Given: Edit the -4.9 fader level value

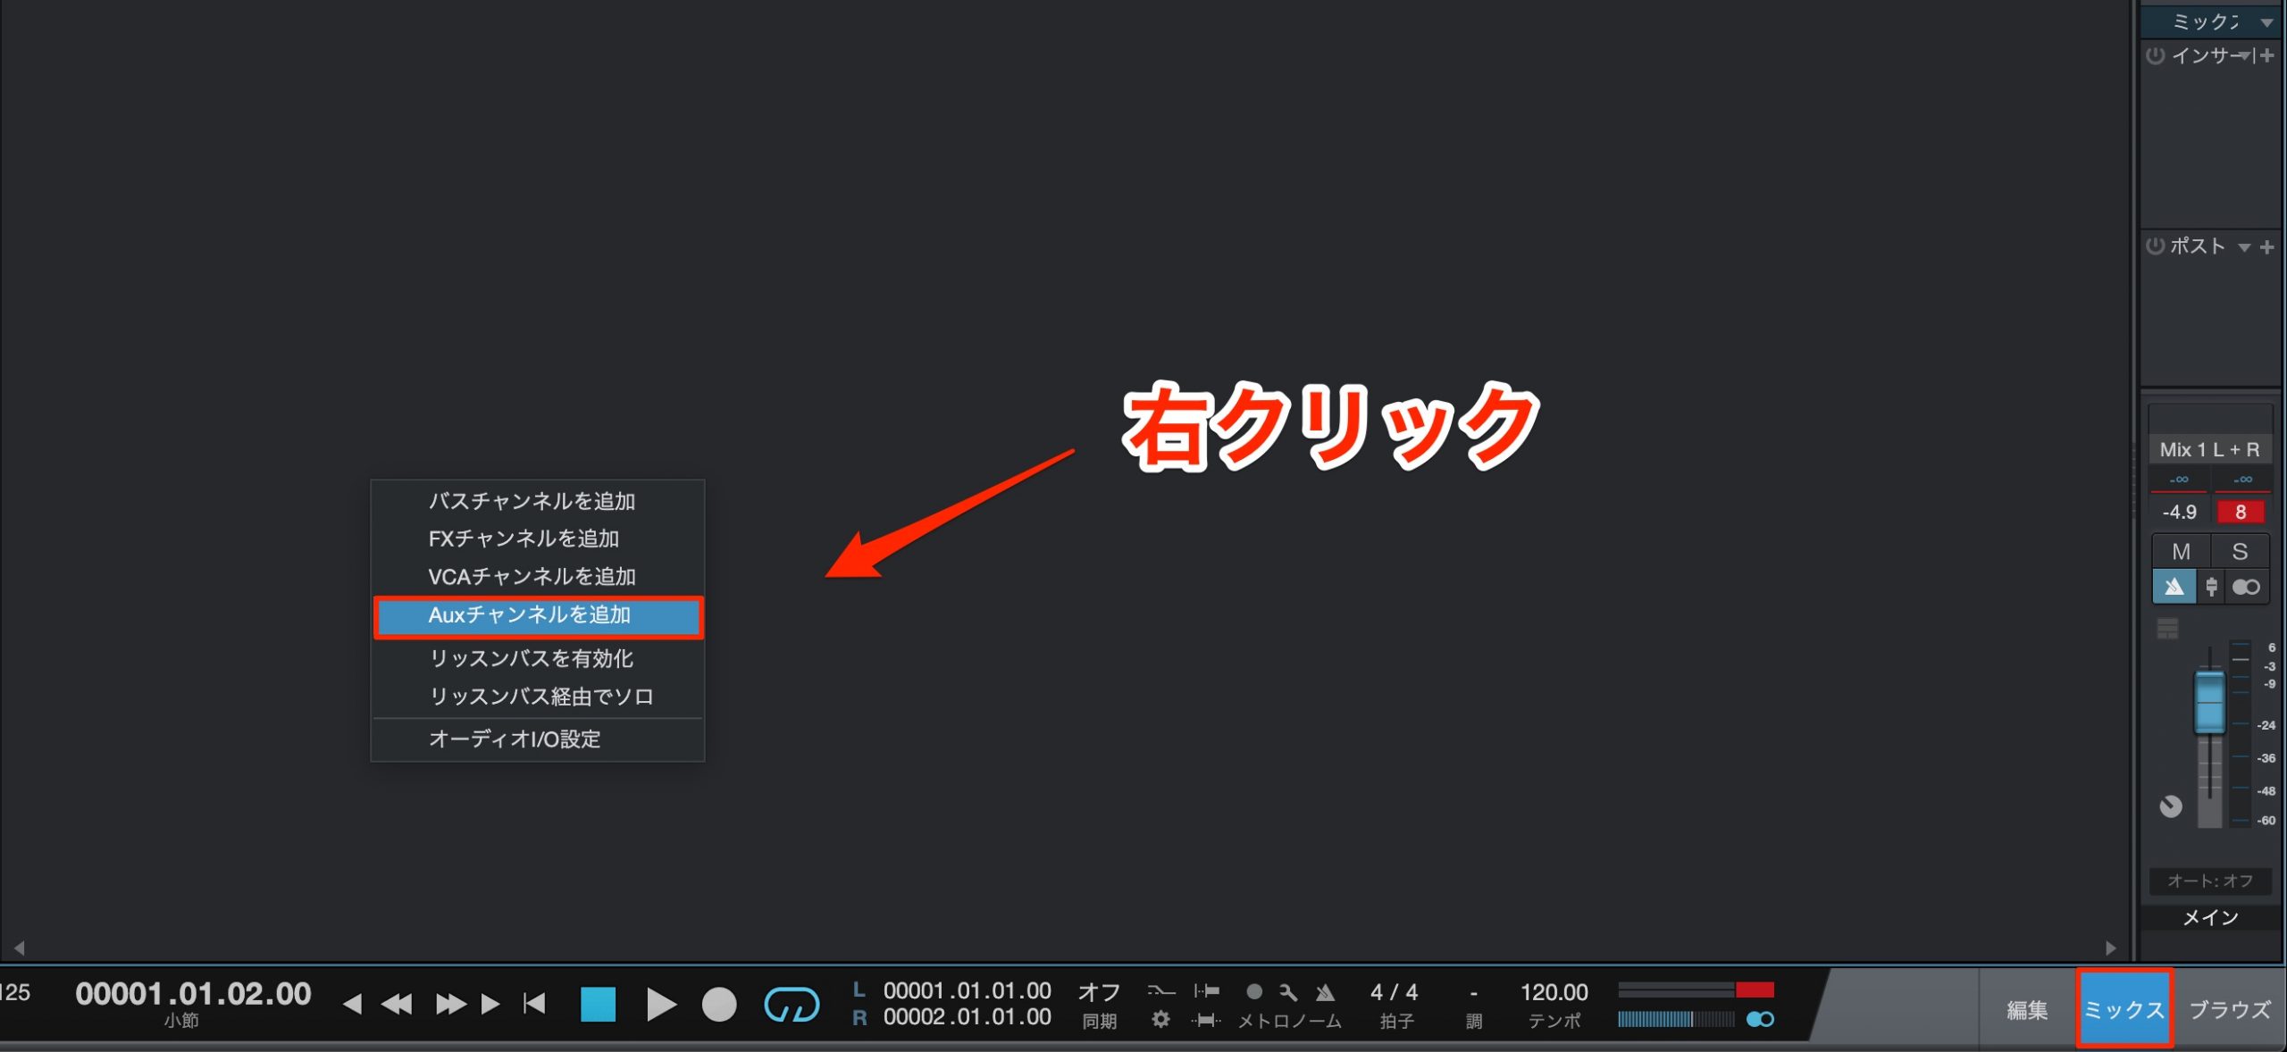Looking at the screenshot, I should (x=2180, y=513).
